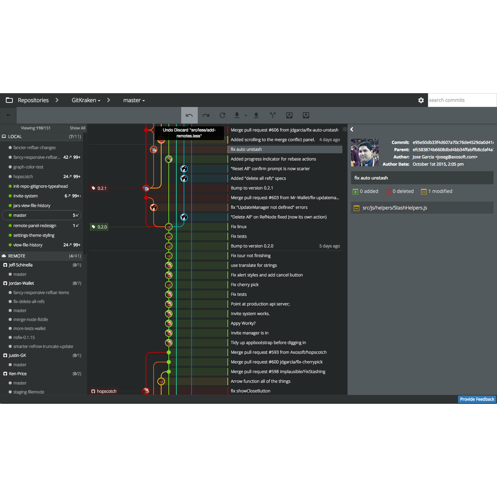
Task: Pop the stash with the pop-stash icon
Action: [306, 115]
